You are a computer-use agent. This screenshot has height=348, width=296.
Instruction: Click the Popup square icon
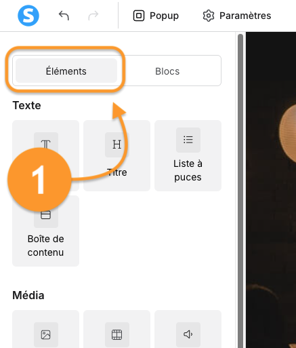tap(139, 16)
